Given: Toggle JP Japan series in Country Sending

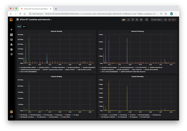Looking at the screenshot, I should tap(75, 115).
